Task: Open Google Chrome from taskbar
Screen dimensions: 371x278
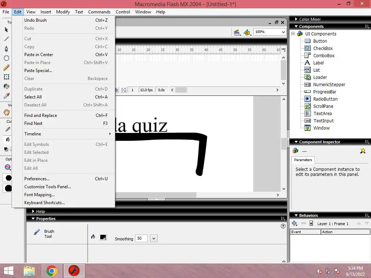Action: (x=52, y=271)
